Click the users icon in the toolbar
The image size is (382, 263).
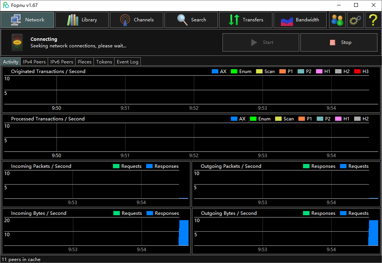[x=337, y=20]
